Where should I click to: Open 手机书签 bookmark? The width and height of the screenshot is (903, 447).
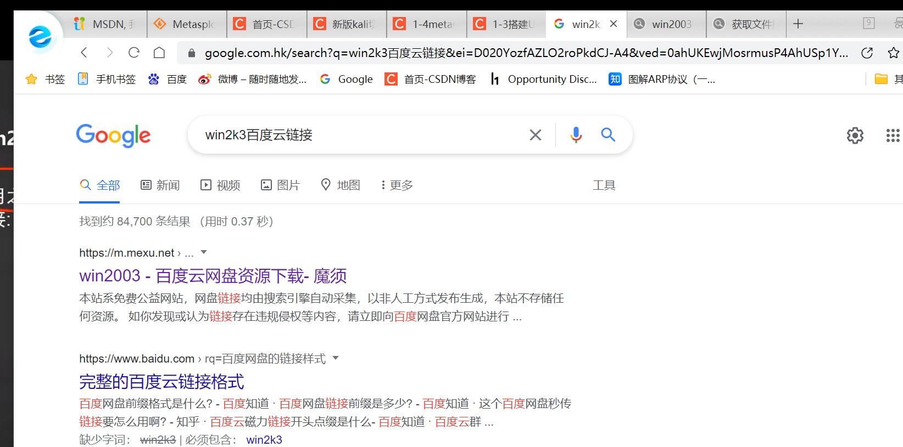[x=107, y=80]
